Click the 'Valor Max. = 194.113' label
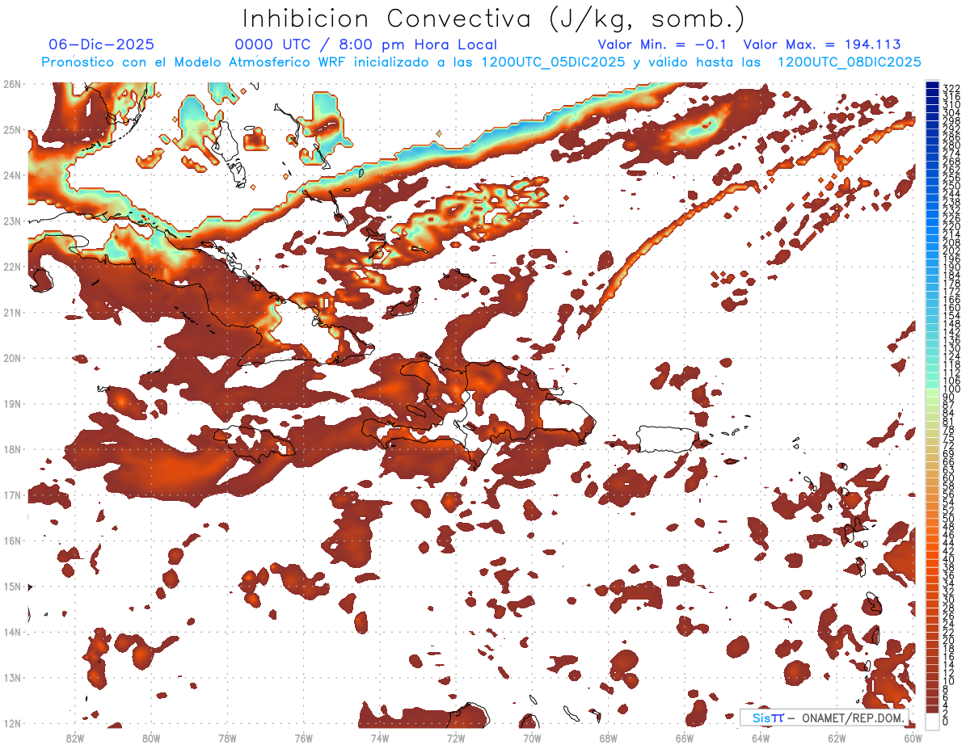This screenshot has width=970, height=749. point(822,44)
